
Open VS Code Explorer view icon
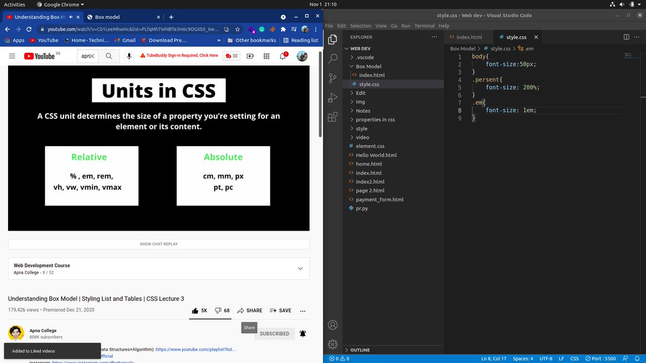coord(333,39)
